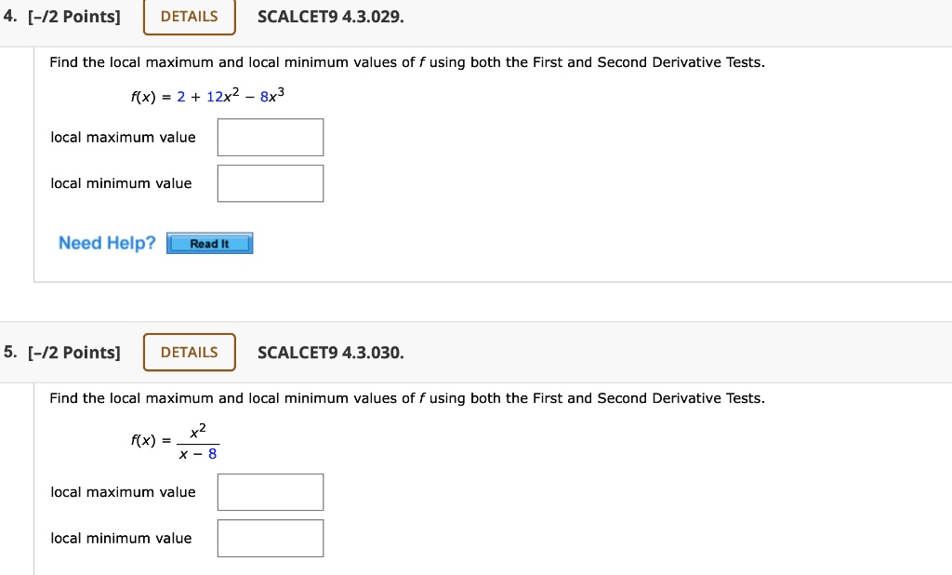This screenshot has height=575, width=952.
Task: Click the question 5 number label
Action: pos(8,352)
